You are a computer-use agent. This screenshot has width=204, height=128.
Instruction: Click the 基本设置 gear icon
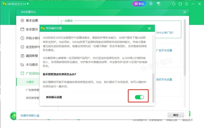click(x=22, y=20)
